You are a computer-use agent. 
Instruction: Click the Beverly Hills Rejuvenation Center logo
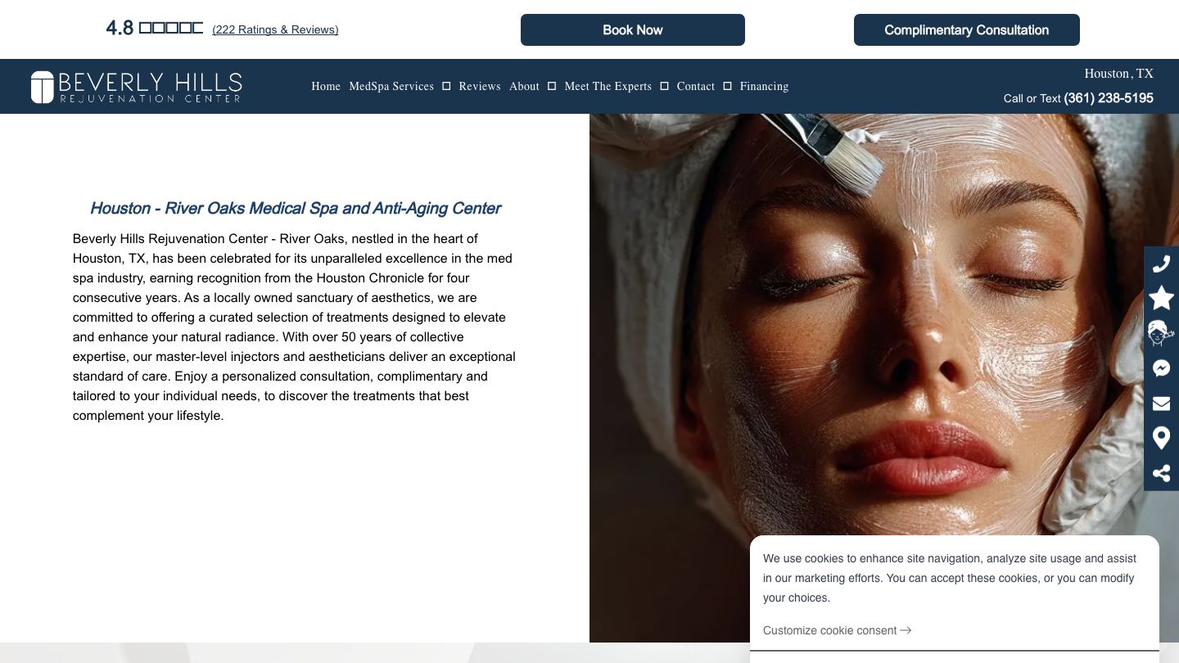136,86
